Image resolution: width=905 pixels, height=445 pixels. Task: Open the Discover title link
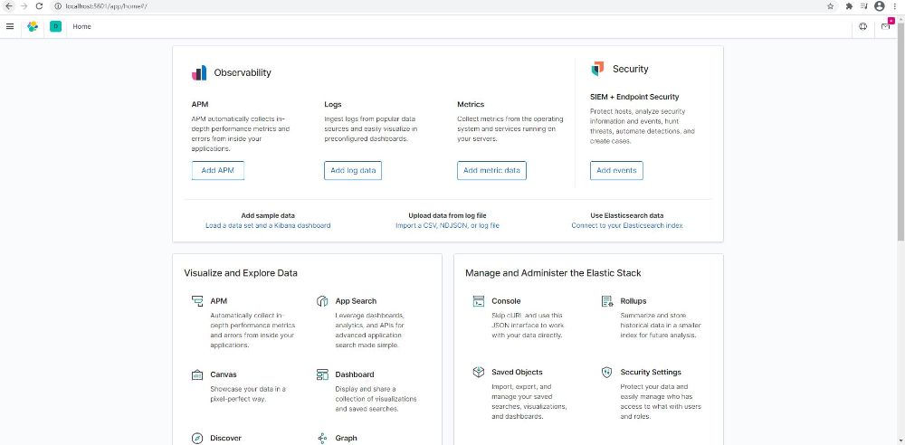click(225, 438)
